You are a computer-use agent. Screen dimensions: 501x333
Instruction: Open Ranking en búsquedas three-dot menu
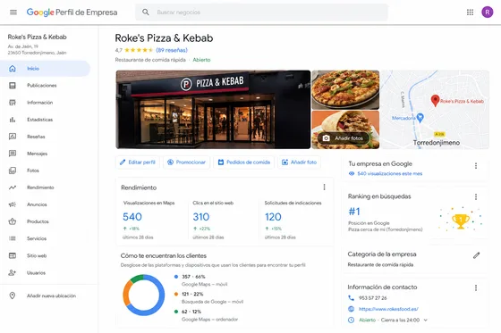click(476, 196)
